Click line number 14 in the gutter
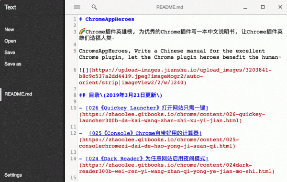 click(73, 159)
